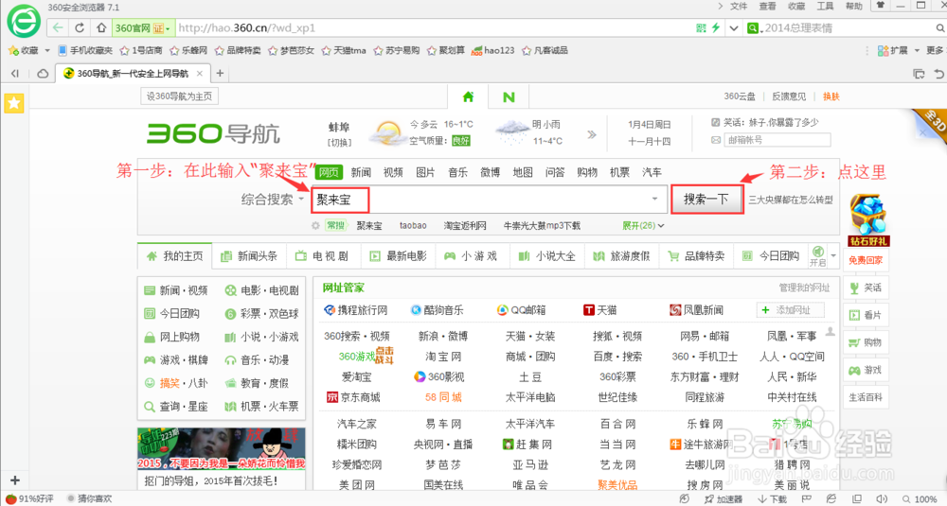
Task: Click 购物 sidebar button
Action: (x=866, y=342)
